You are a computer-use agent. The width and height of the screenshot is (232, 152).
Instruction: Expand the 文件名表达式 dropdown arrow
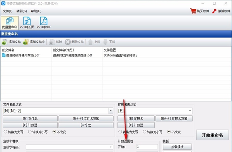(x=111, y=111)
